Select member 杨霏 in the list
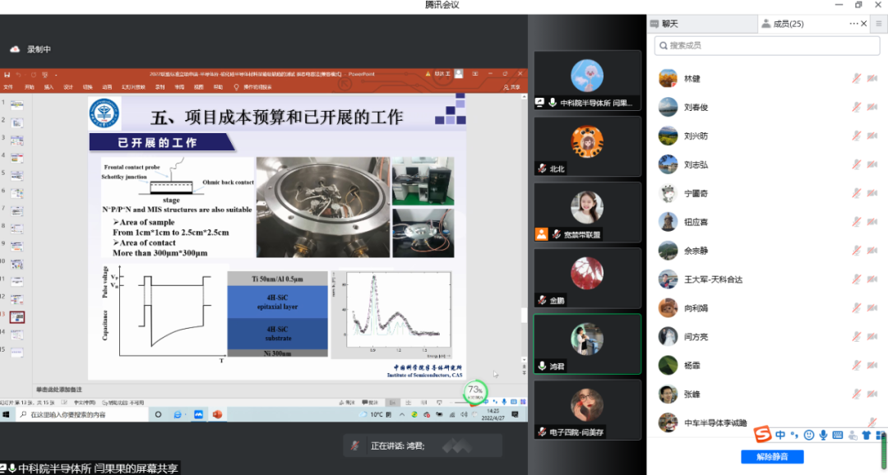Image resolution: width=888 pixels, height=475 pixels. pyautogui.click(x=767, y=366)
